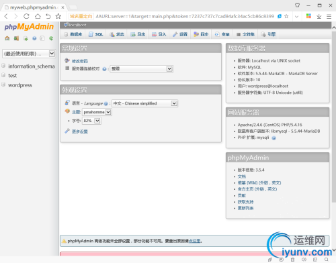This screenshot has height=263, width=336.
Task: Click the blue compatibility mode icon in address bar
Action: [x=280, y=16]
